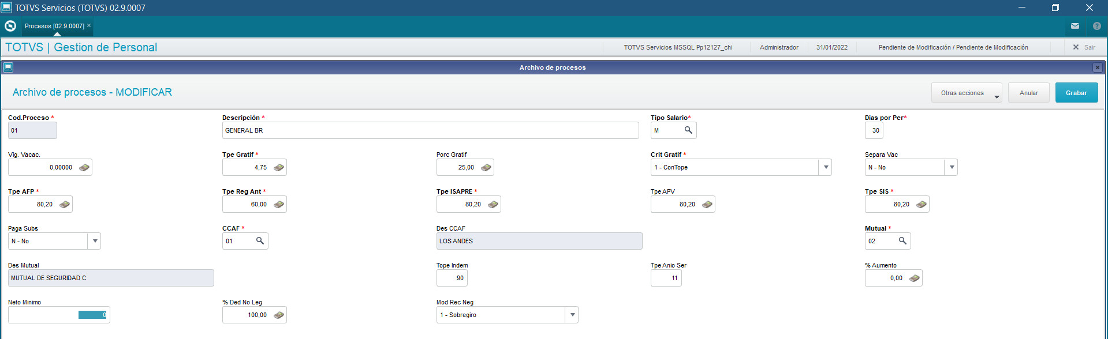This screenshot has width=1108, height=339.
Task: Click the Grabar button
Action: (x=1076, y=93)
